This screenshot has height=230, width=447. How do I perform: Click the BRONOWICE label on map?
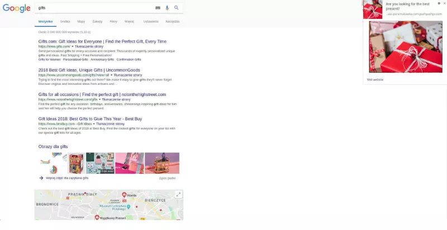(x=47, y=204)
